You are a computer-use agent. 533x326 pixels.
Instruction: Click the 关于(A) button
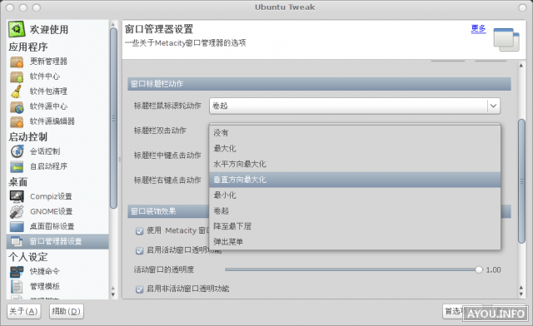tap(24, 311)
